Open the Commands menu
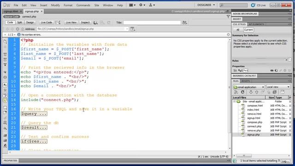295x166 pixels. click(x=83, y=5)
